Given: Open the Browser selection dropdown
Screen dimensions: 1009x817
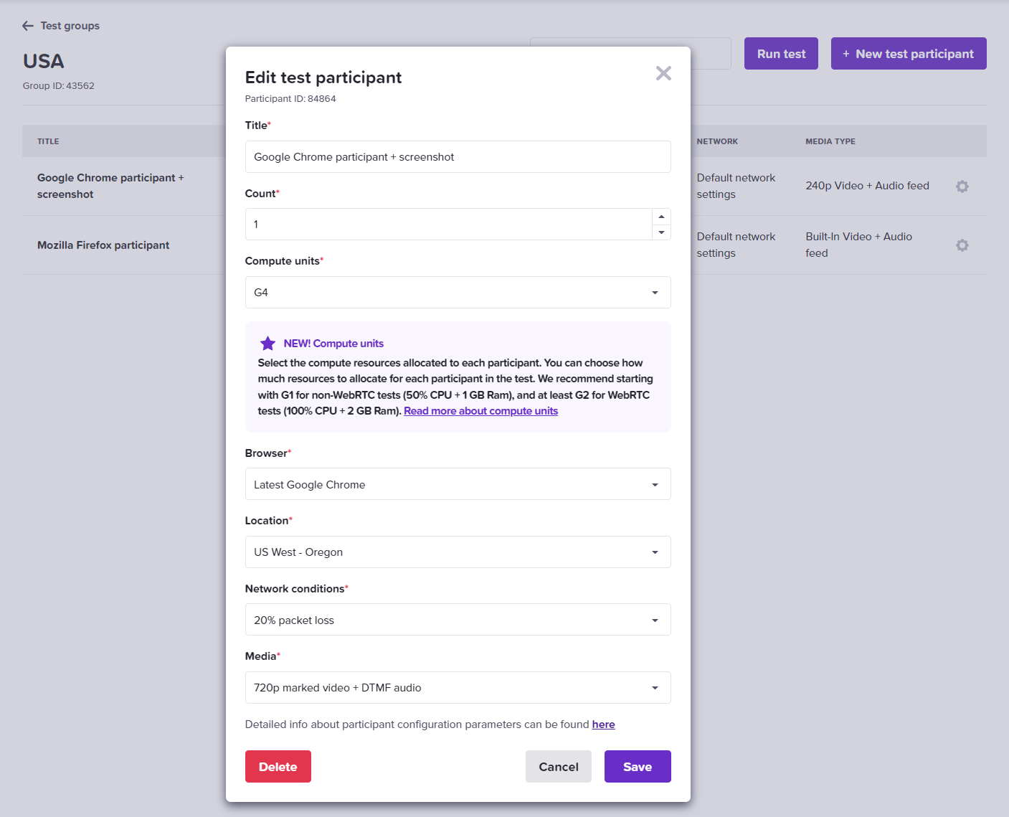Looking at the screenshot, I should (x=653, y=484).
